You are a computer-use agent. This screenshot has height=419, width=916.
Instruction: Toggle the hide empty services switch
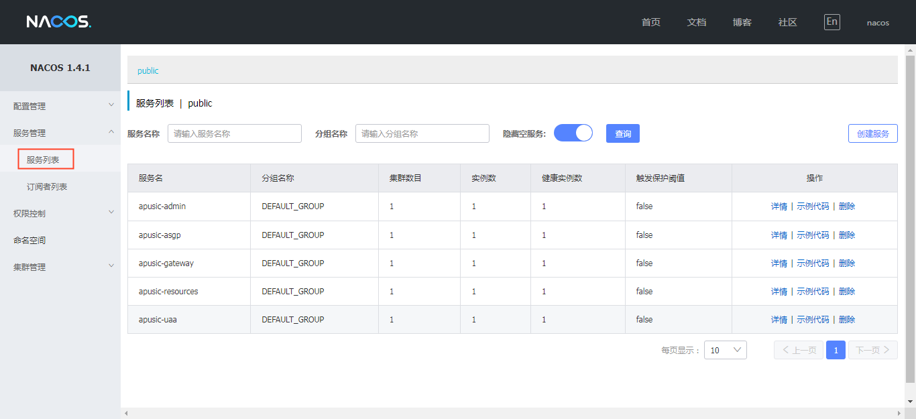pyautogui.click(x=573, y=133)
